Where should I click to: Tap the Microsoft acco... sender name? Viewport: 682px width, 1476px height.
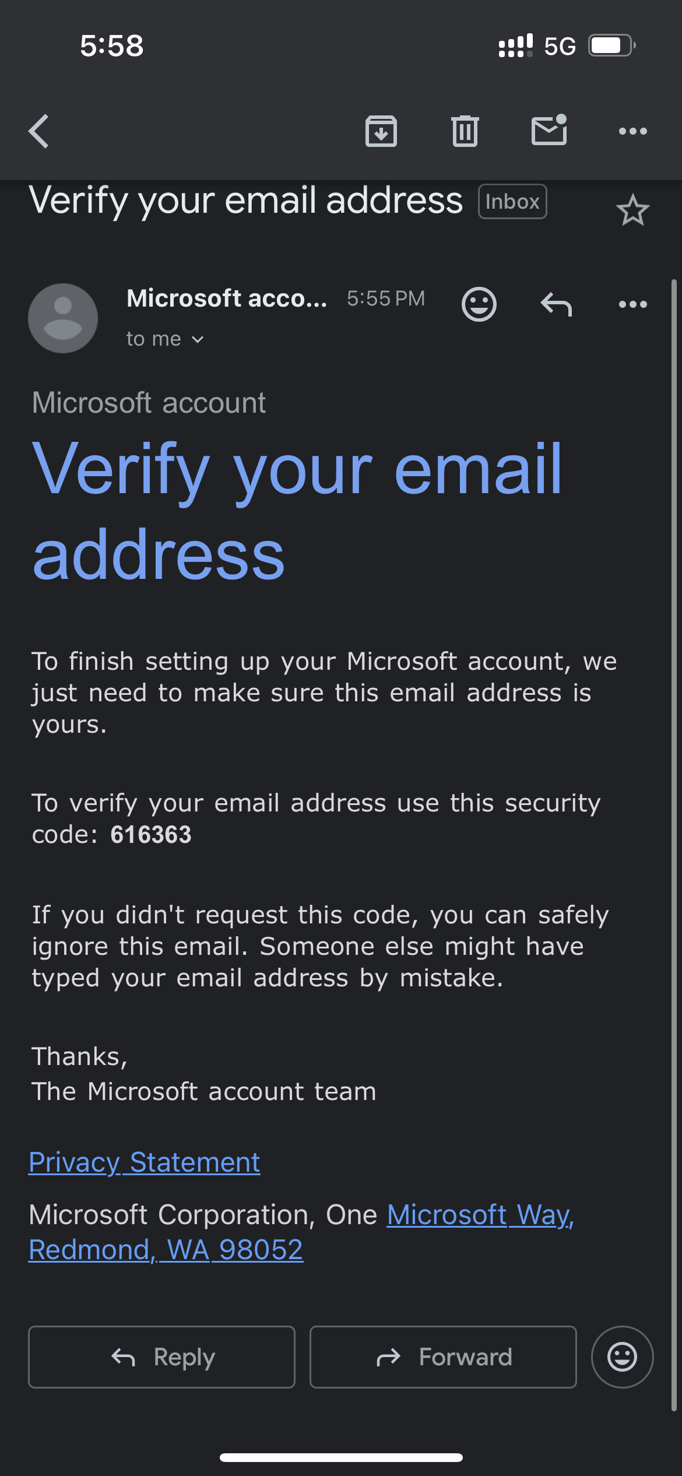(x=227, y=298)
